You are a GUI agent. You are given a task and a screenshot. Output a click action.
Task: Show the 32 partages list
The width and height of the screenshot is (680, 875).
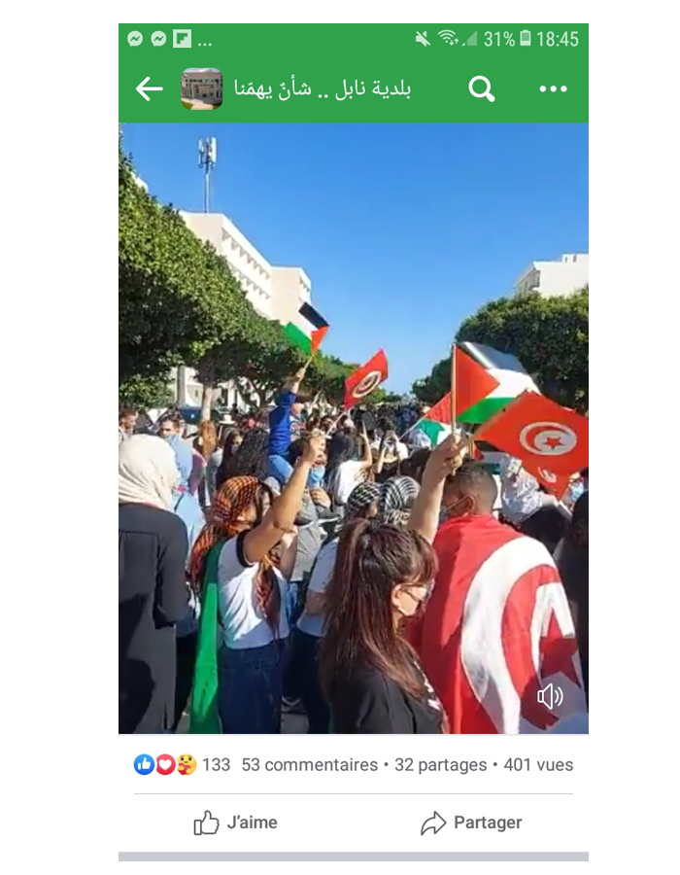pos(440,764)
